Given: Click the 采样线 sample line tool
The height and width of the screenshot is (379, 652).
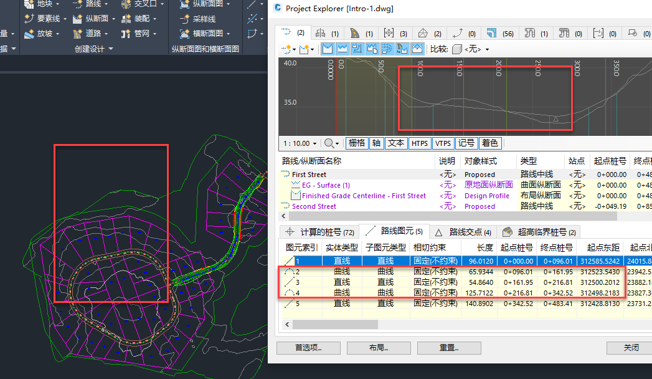Looking at the screenshot, I should tap(198, 19).
